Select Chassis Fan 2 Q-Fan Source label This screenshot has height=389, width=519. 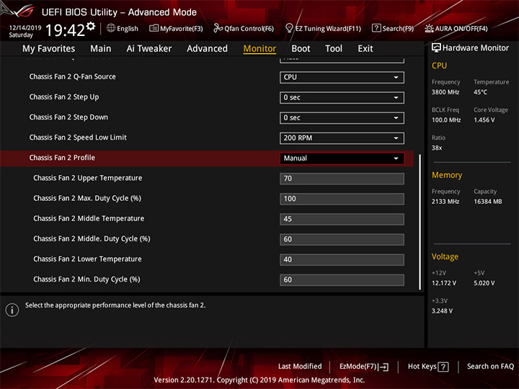pos(73,77)
